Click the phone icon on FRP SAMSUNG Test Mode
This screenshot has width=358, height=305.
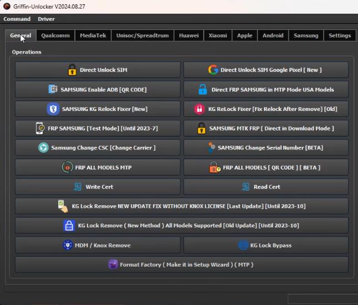tap(41, 129)
